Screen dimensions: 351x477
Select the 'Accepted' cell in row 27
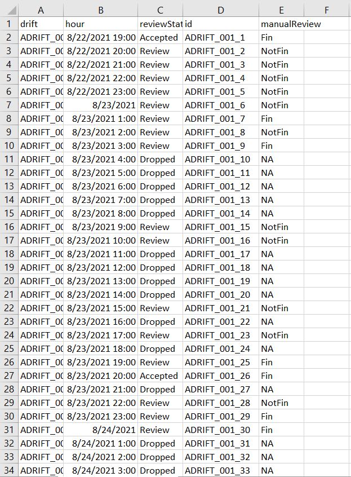pos(160,376)
